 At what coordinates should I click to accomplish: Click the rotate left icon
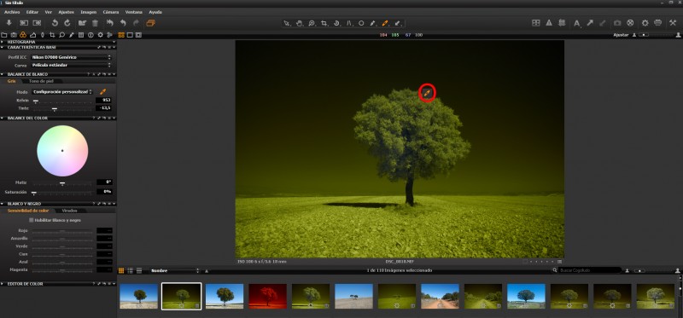[x=55, y=23]
